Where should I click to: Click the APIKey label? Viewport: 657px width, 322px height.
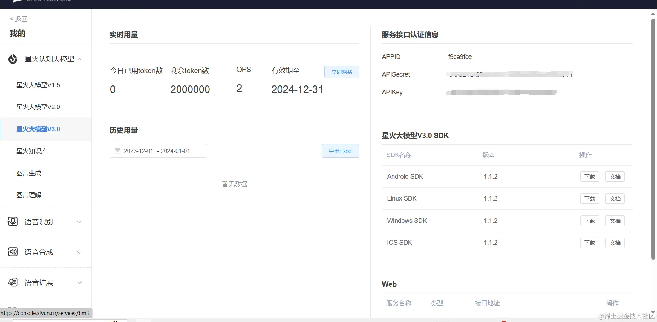tap(392, 92)
